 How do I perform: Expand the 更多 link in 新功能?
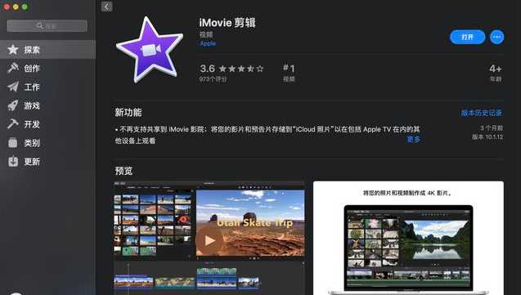point(414,140)
